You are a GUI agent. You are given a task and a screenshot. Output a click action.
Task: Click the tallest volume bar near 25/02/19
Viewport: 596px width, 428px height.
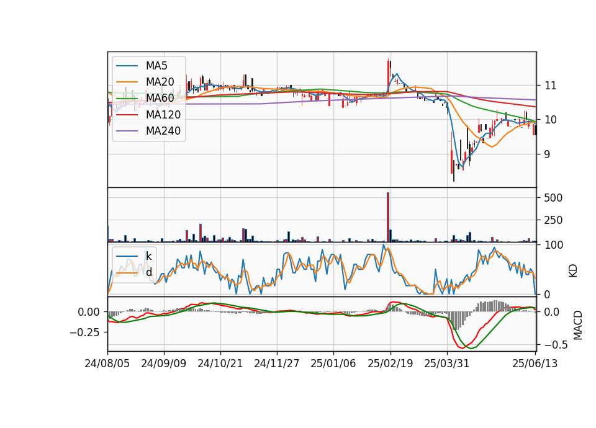[x=388, y=217]
